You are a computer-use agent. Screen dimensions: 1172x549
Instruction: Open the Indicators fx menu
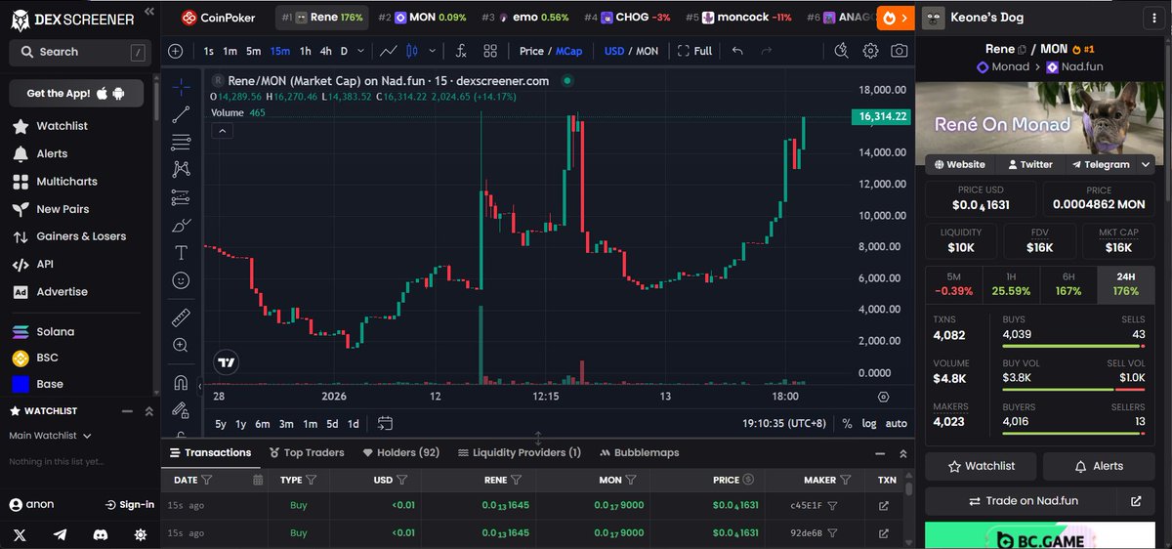click(x=460, y=51)
